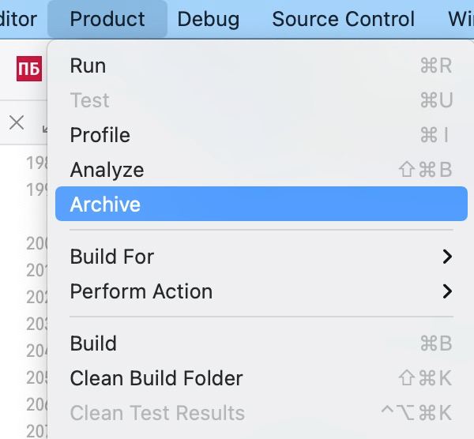Close the panel with the X icon
Image resolution: width=474 pixels, height=439 pixels.
tap(17, 122)
